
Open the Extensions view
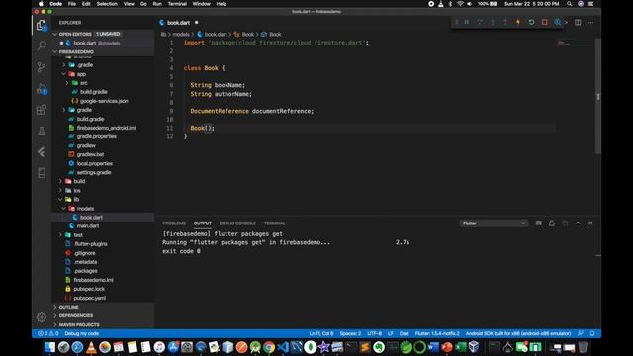click(x=42, y=110)
